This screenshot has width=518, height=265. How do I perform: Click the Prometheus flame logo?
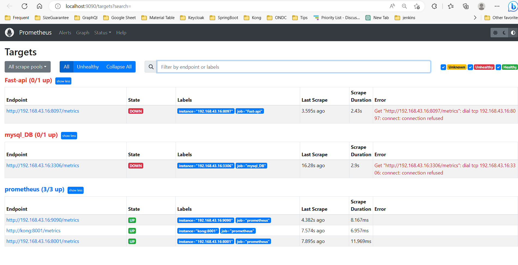[x=10, y=32]
